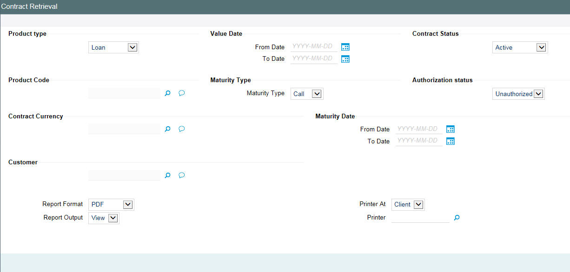
Task: Click the Printer At label
Action: click(372, 204)
